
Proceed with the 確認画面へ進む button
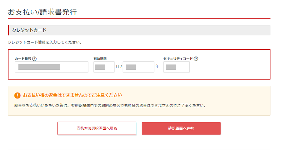coord(181,128)
